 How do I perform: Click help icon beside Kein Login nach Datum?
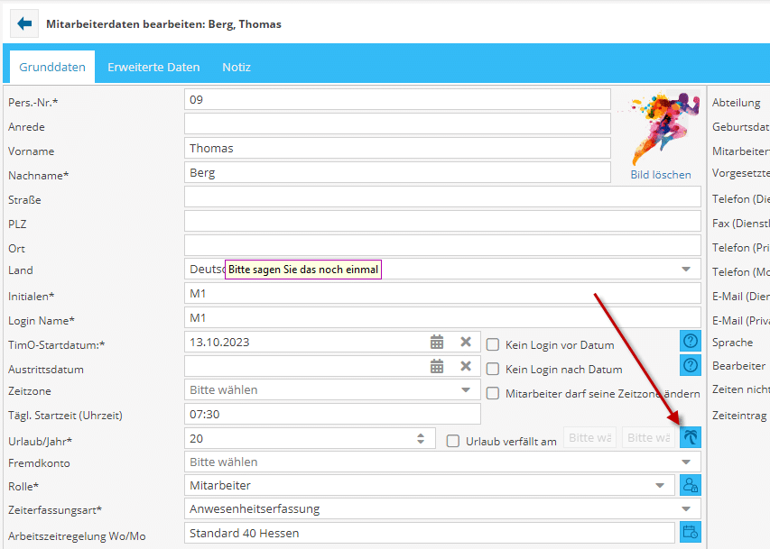(691, 365)
